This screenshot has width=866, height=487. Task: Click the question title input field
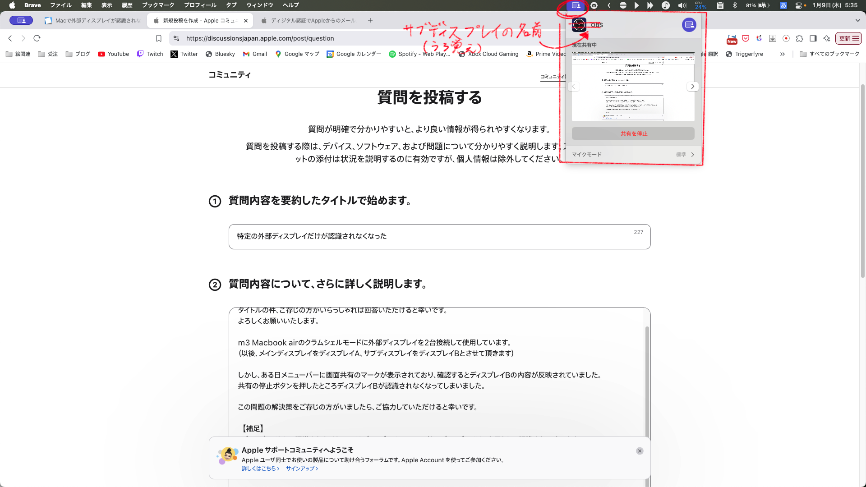(x=439, y=236)
